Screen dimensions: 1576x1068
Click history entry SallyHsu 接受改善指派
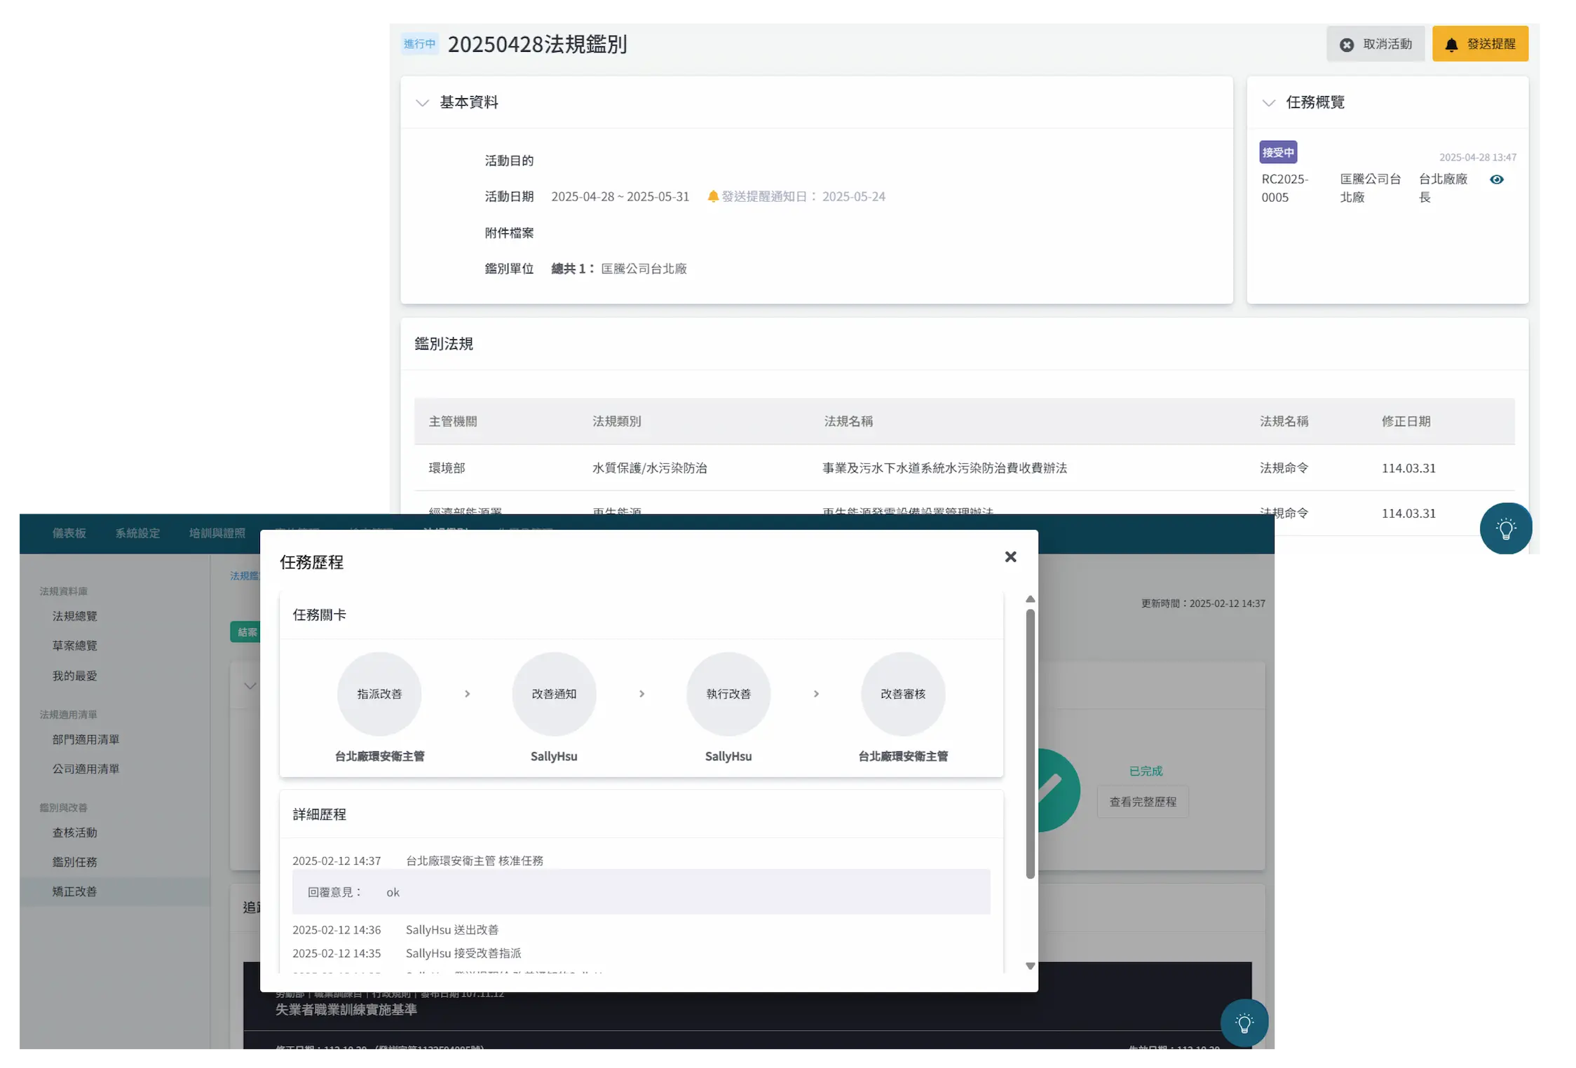pyautogui.click(x=463, y=953)
